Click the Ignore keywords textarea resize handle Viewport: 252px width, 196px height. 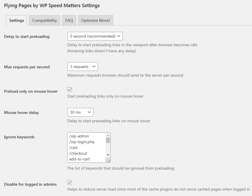tap(109, 161)
